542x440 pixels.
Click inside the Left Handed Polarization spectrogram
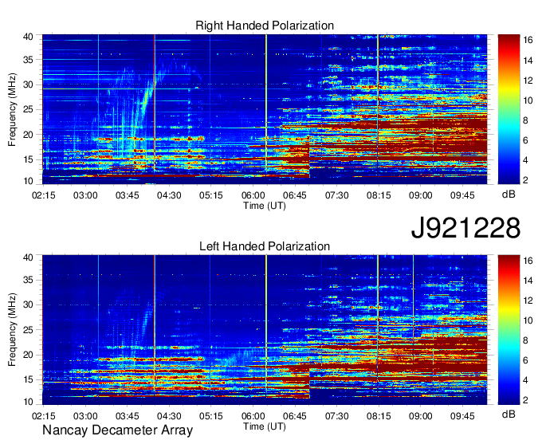click(x=265, y=330)
